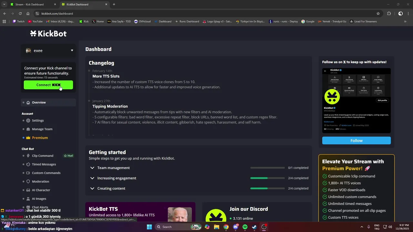Open the Overview home icon
Viewport: 413px width, 232px height.
point(28,102)
